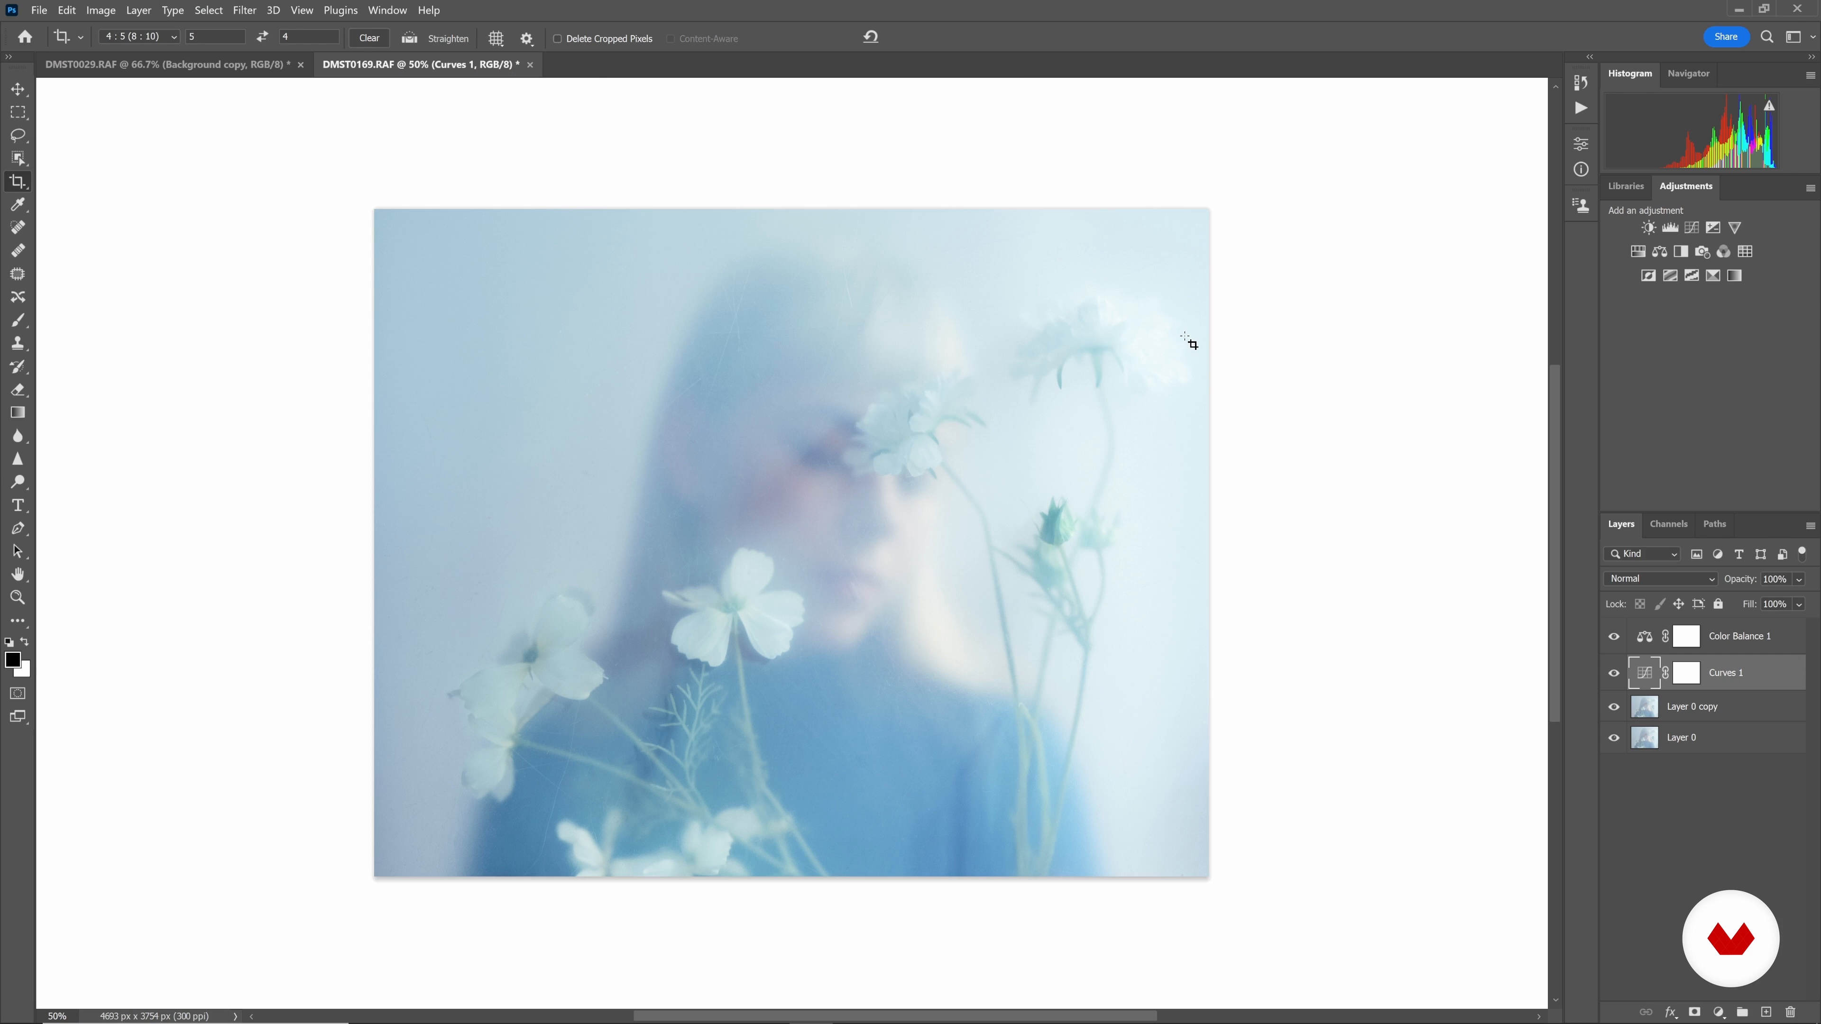Image resolution: width=1821 pixels, height=1024 pixels.
Task: Switch to the Channels tab
Action: 1668,524
